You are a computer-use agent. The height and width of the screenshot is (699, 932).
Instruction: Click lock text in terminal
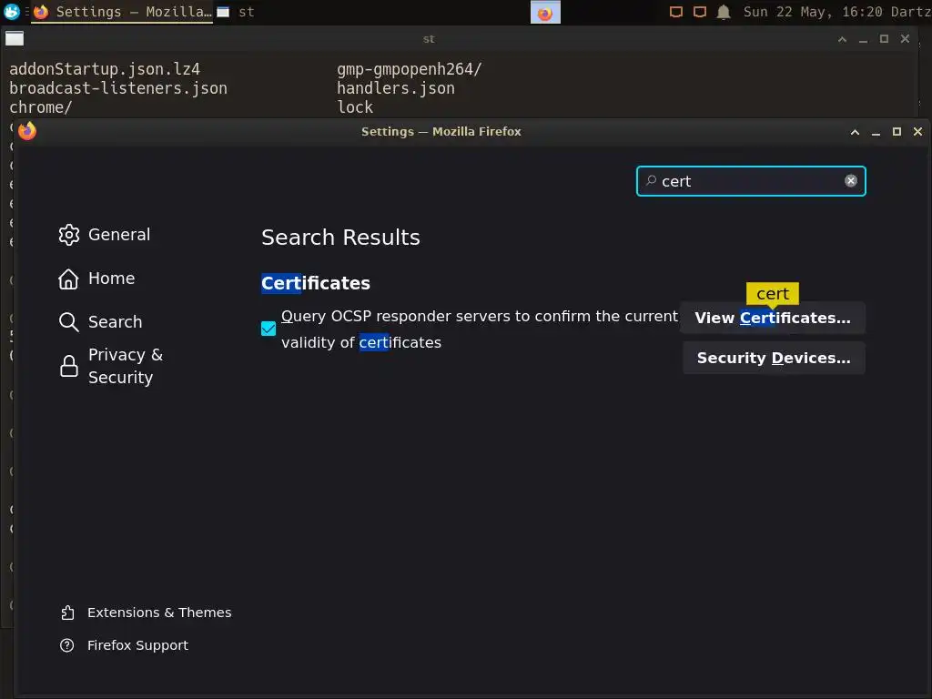355,107
